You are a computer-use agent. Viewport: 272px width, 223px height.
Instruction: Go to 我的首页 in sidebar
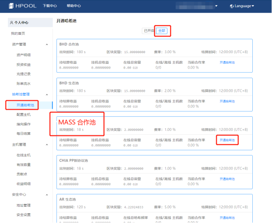click(18, 33)
